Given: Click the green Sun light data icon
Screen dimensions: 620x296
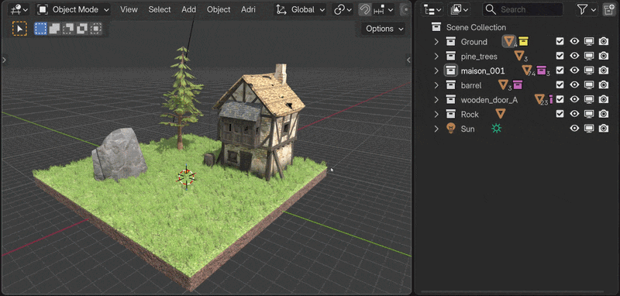Looking at the screenshot, I should click(x=496, y=129).
